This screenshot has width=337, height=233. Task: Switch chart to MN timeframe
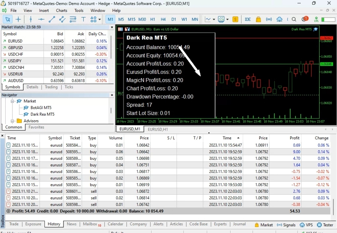[x=195, y=19]
